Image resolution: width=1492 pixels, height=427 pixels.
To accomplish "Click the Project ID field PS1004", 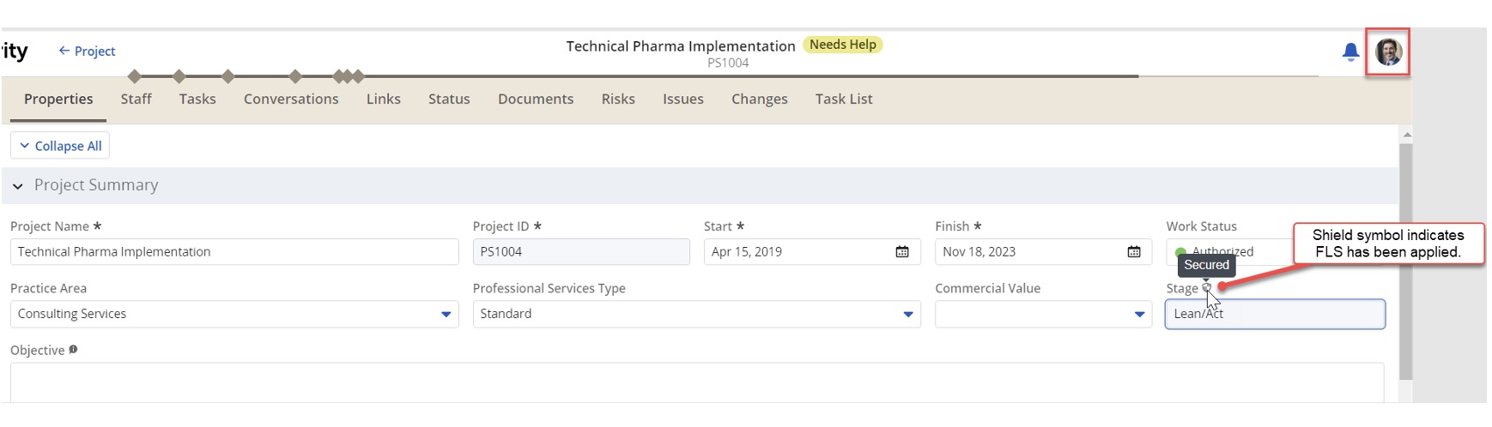I will pos(581,252).
